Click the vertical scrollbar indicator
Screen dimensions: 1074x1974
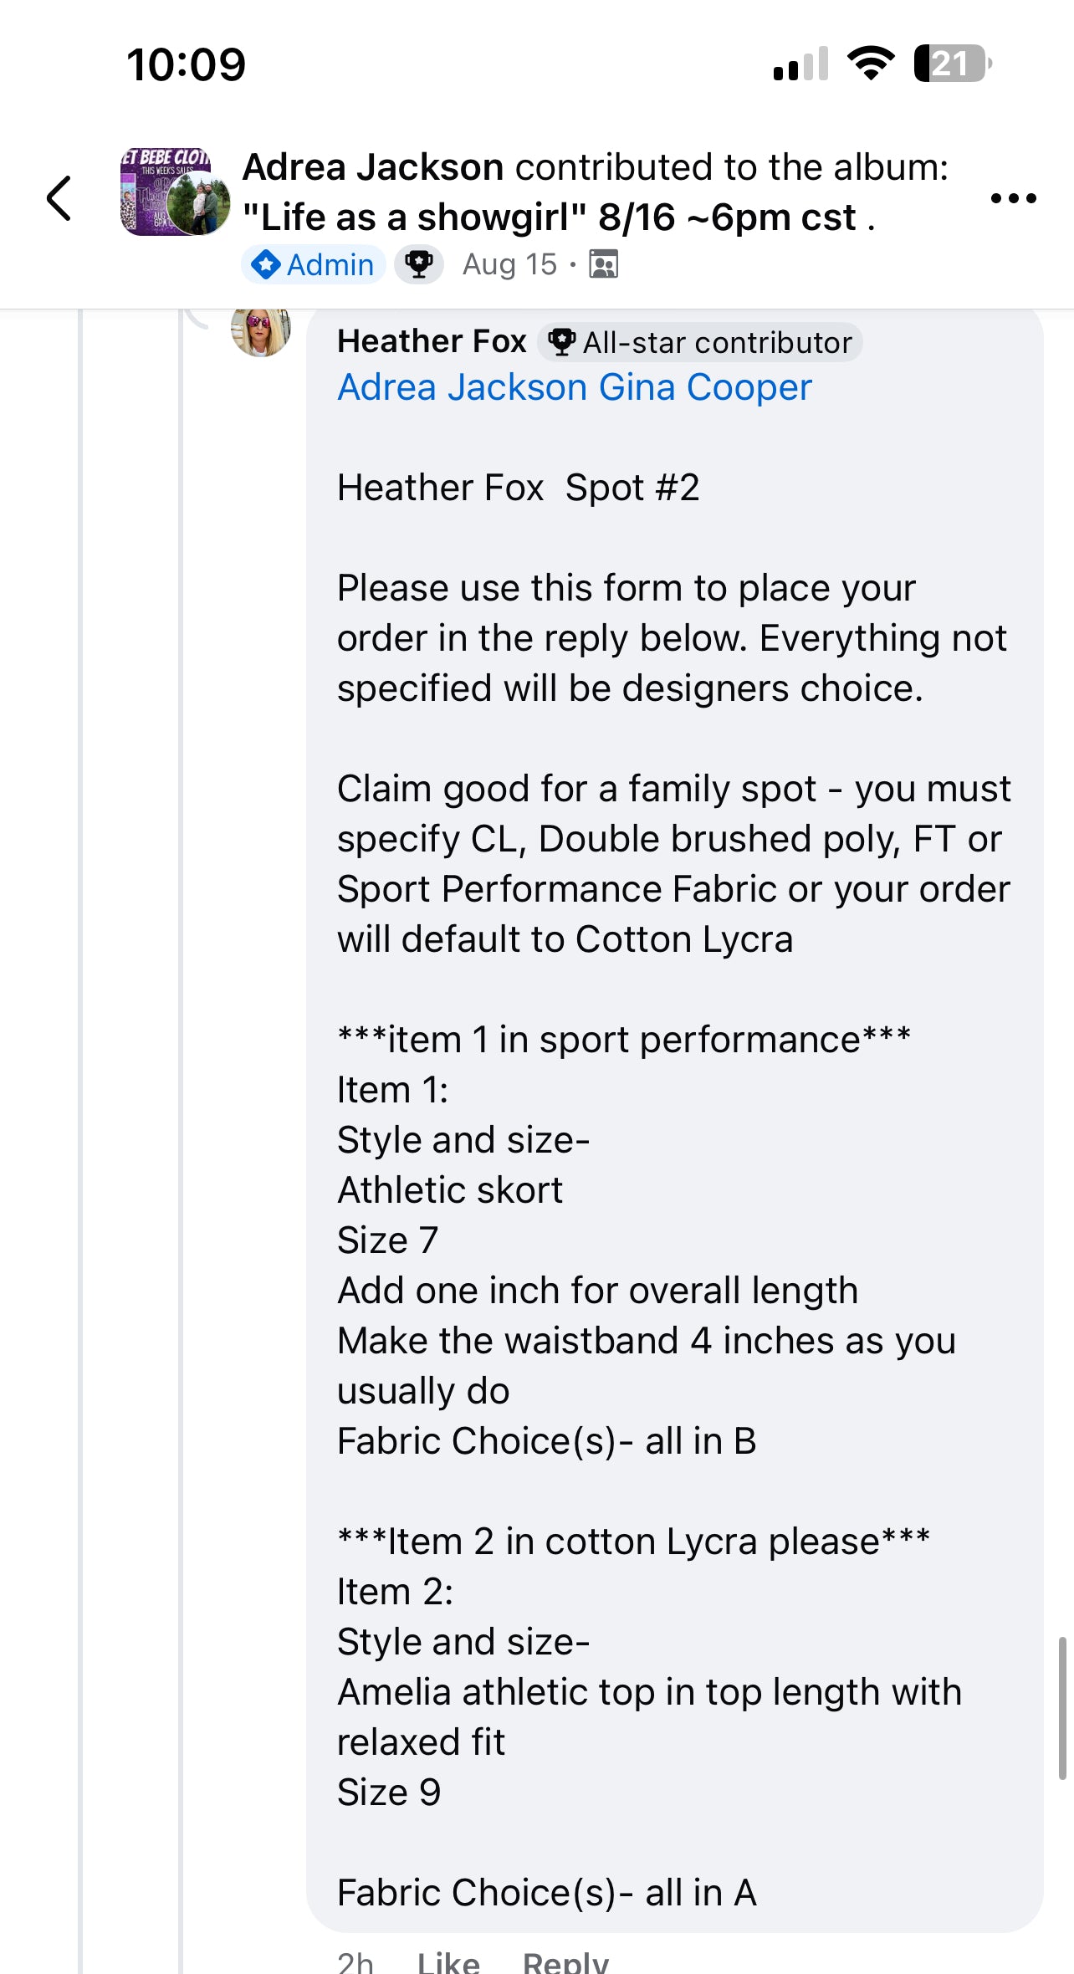click(x=1061, y=1706)
